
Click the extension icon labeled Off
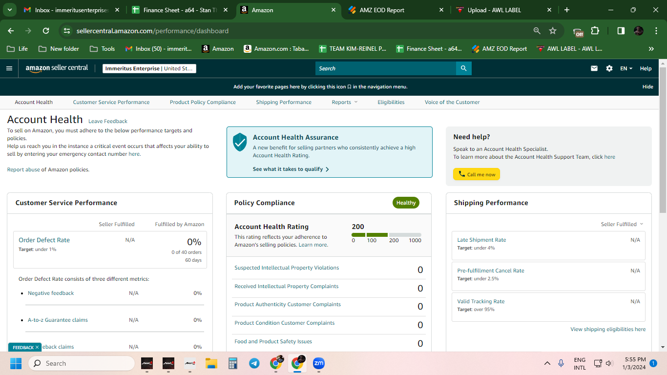point(578,32)
